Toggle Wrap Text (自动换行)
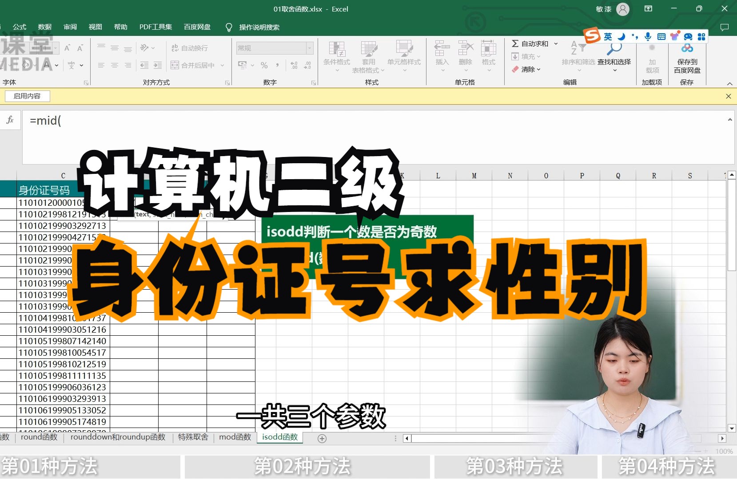 (175, 48)
